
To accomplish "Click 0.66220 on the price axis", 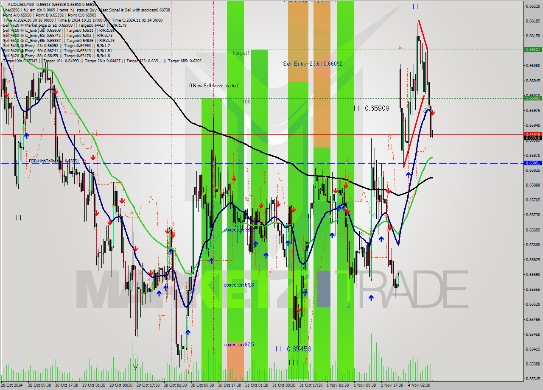I will 533,6.
